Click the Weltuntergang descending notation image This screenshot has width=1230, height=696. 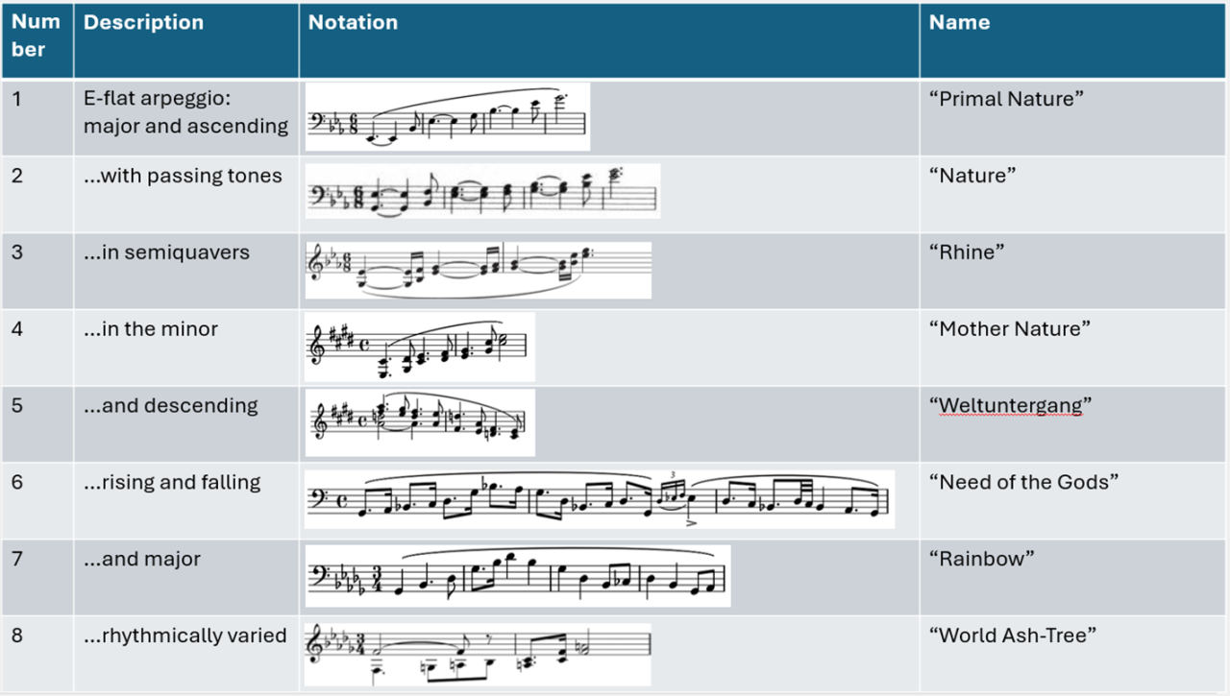pos(420,422)
